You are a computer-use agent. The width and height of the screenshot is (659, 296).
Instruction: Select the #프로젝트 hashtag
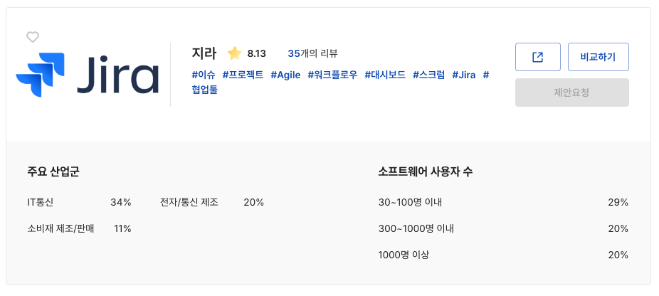point(243,75)
